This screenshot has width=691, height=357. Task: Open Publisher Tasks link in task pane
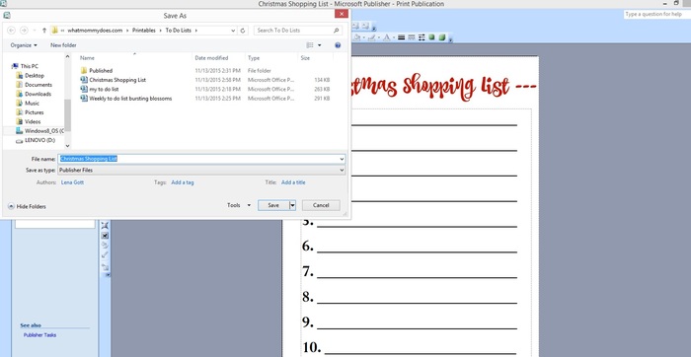39,335
